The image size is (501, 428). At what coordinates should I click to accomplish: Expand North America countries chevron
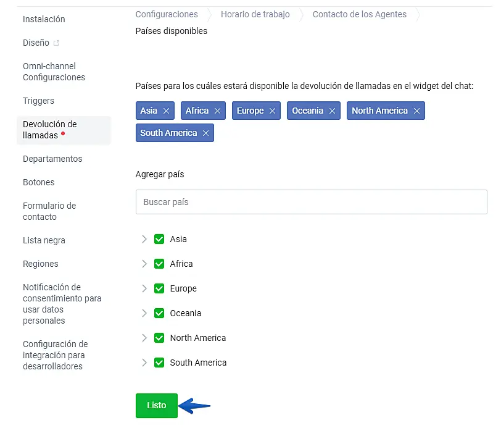(144, 338)
